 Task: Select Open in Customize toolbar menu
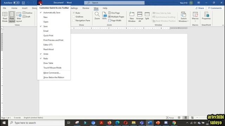54,22
